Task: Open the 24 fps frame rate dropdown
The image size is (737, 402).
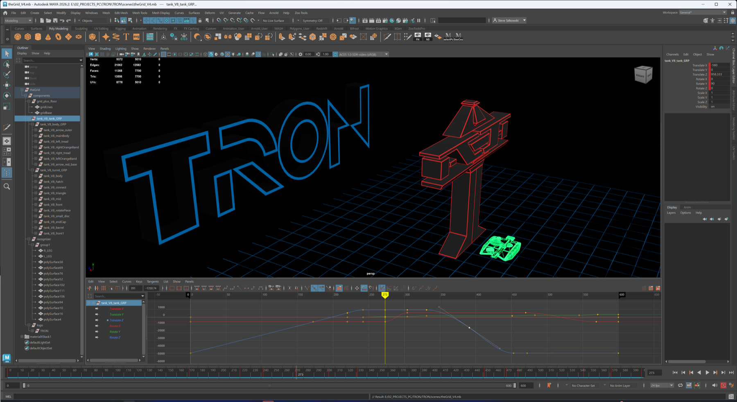Action: [662, 385]
